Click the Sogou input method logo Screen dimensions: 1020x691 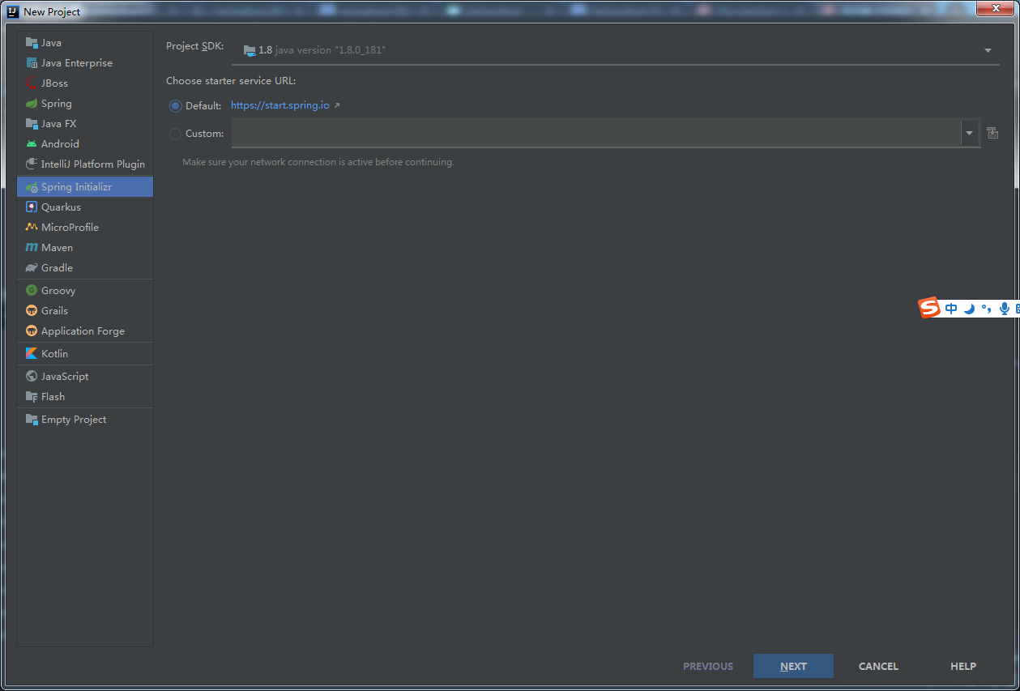coord(929,308)
